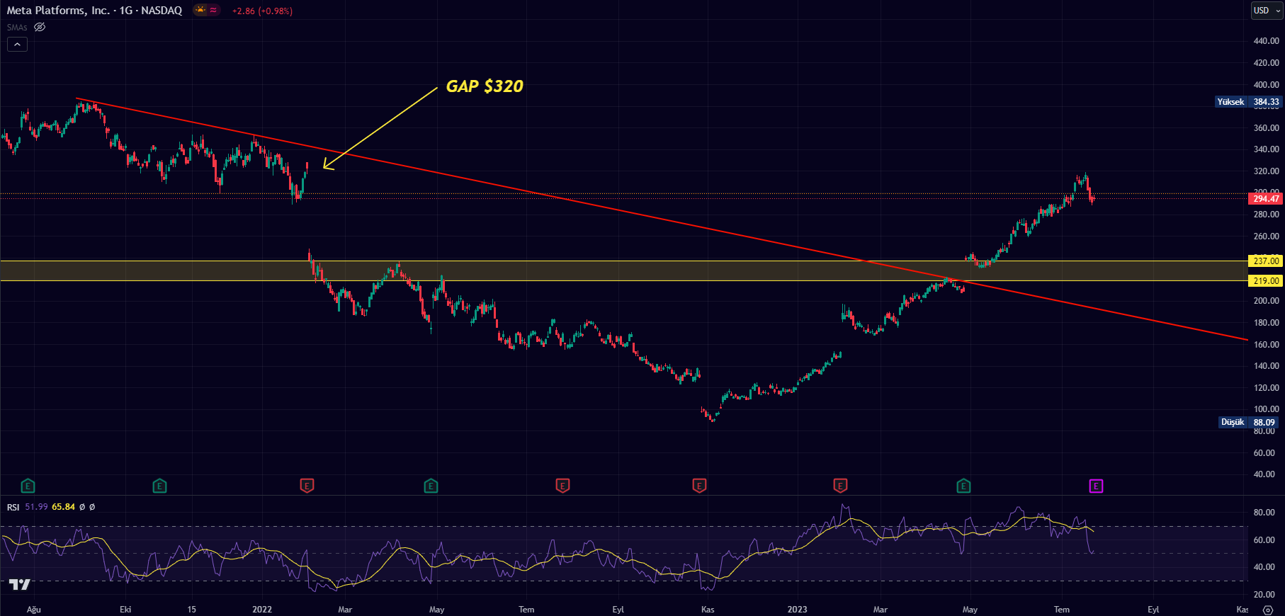Viewport: 1285px width, 616px height.
Task: Click the +2.86 (+0.98%) price change
Action: [x=262, y=11]
